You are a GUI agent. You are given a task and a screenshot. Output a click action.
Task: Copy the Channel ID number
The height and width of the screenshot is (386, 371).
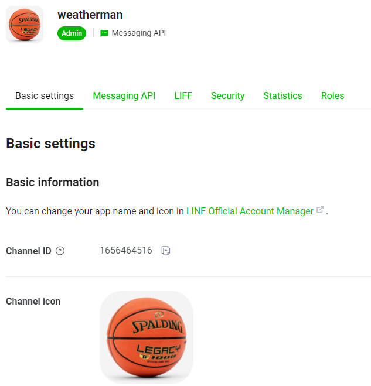pyautogui.click(x=165, y=251)
